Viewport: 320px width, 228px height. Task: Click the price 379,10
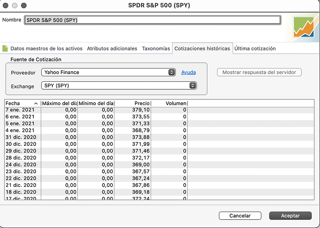point(141,110)
